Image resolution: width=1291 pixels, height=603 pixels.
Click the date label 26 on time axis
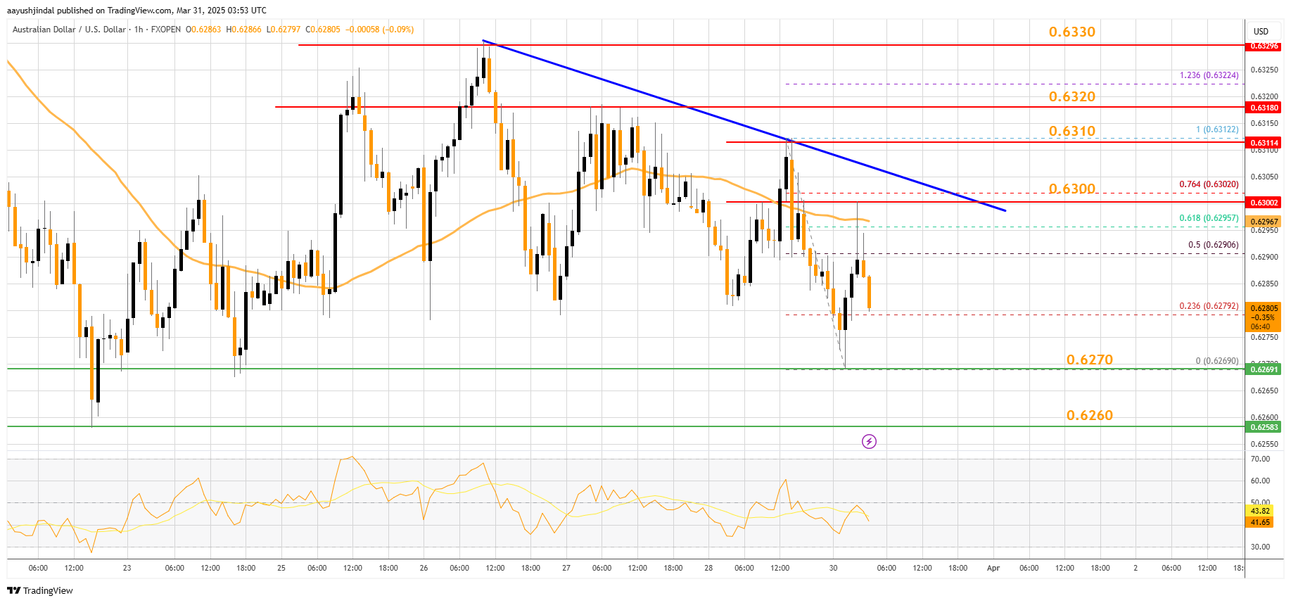pyautogui.click(x=424, y=568)
